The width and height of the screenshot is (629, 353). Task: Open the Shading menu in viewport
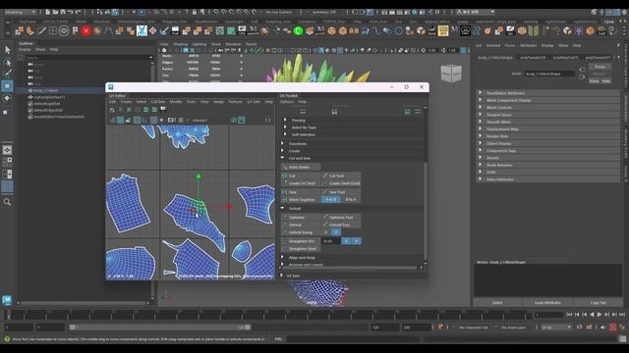180,44
